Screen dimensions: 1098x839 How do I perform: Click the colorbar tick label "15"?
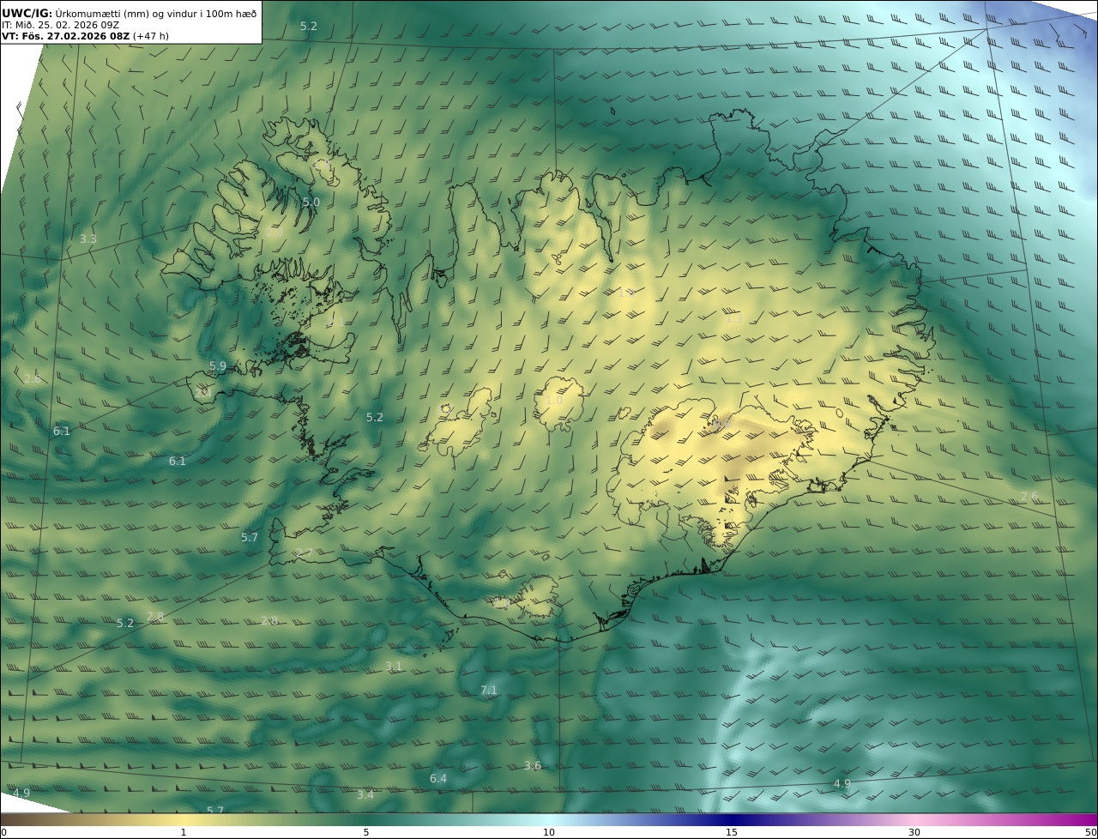tap(732, 832)
